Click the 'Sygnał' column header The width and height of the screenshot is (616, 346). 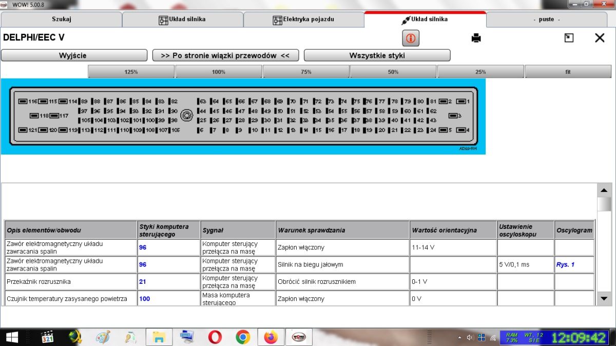pos(238,230)
